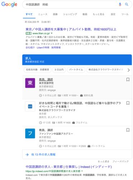Viewport: 133px width, 180px height.
Task: Expand the dropdown arrow beside jp.indeed.com URL
Action: 82,171
